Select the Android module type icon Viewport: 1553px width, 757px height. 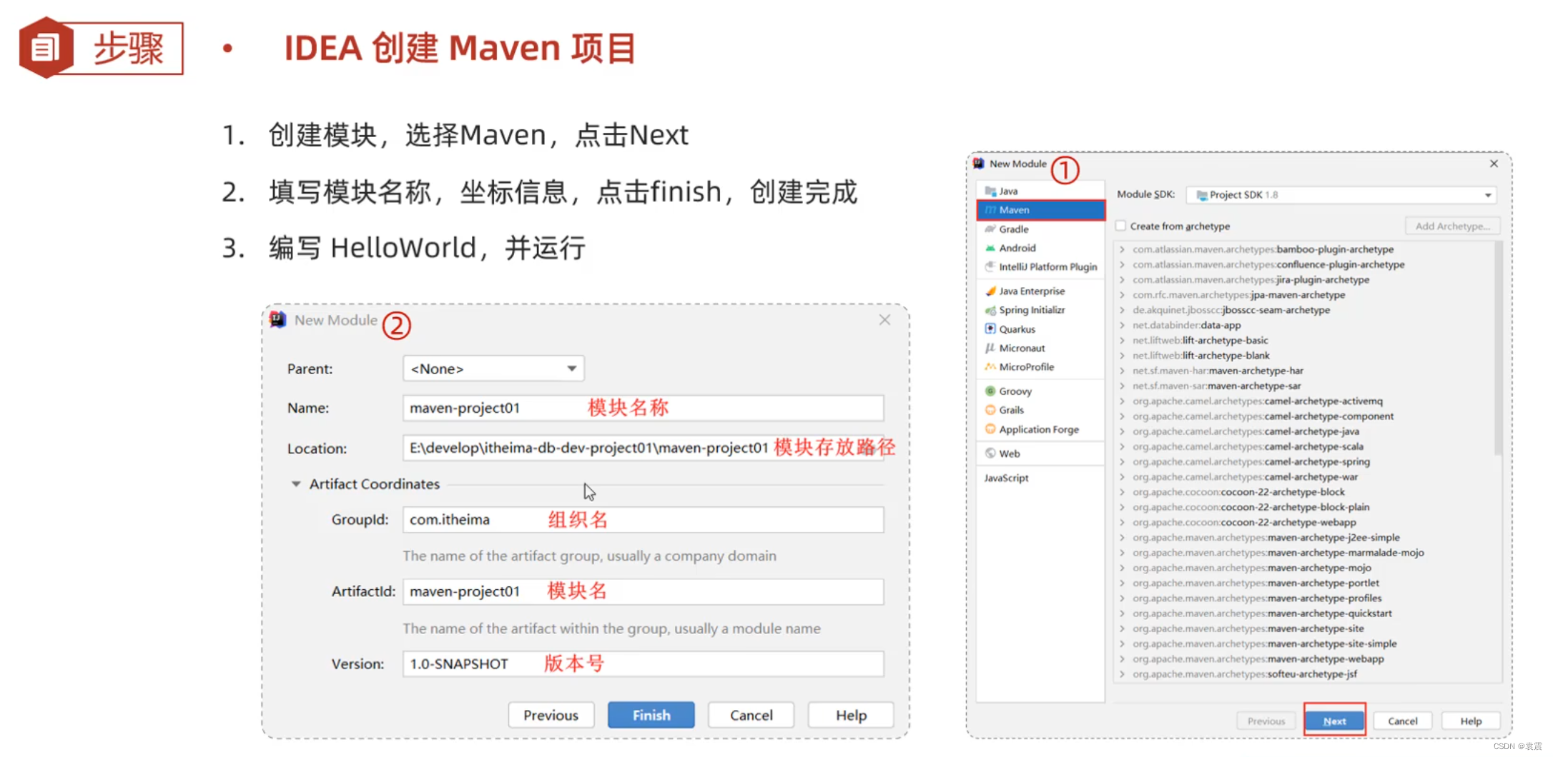pyautogui.click(x=990, y=248)
